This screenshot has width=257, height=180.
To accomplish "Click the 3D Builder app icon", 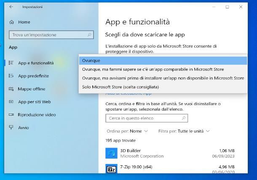I will click(112, 154).
